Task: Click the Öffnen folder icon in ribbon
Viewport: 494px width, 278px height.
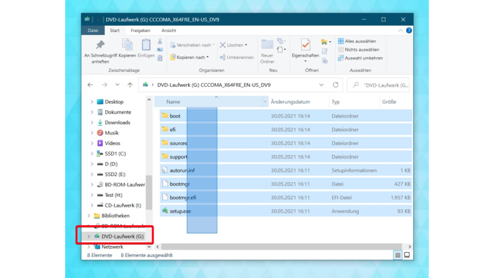Action: tap(324, 42)
